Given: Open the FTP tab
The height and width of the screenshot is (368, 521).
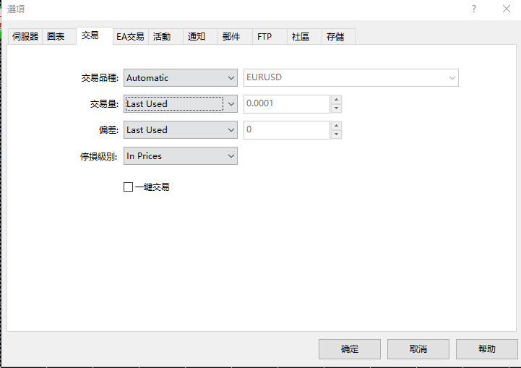Looking at the screenshot, I should tap(270, 37).
